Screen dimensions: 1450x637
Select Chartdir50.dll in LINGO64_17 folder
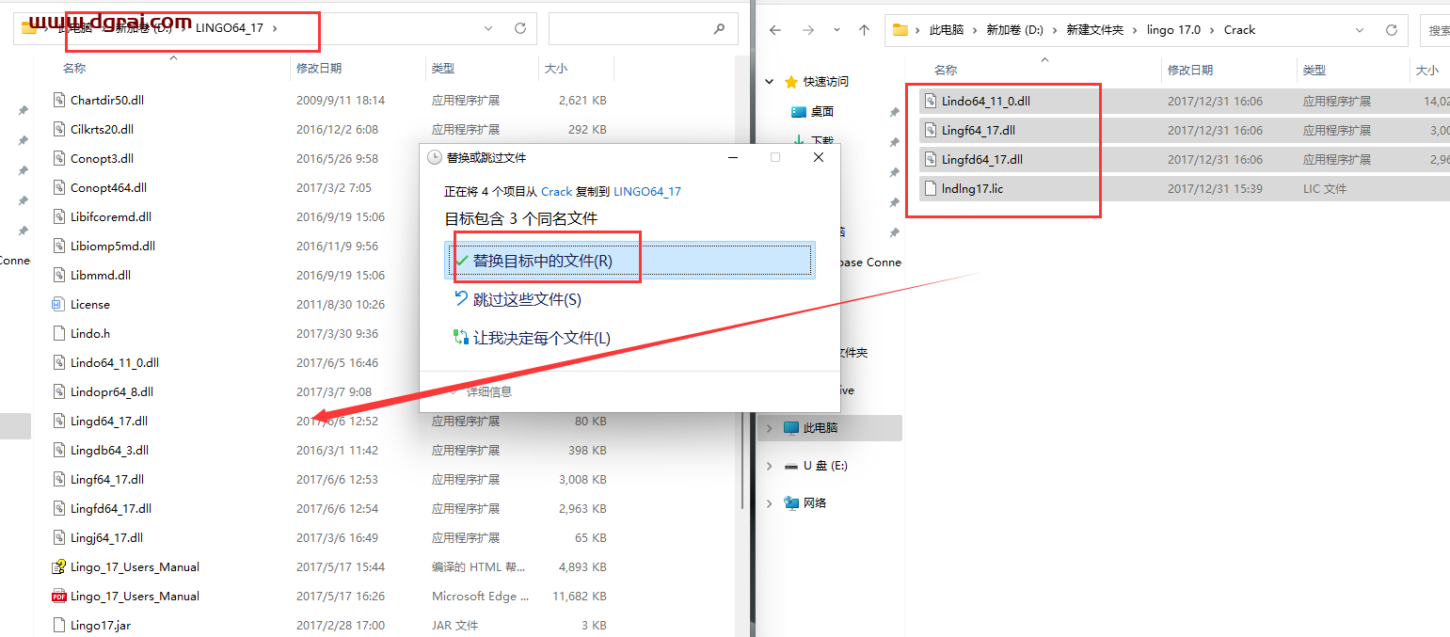(x=106, y=100)
